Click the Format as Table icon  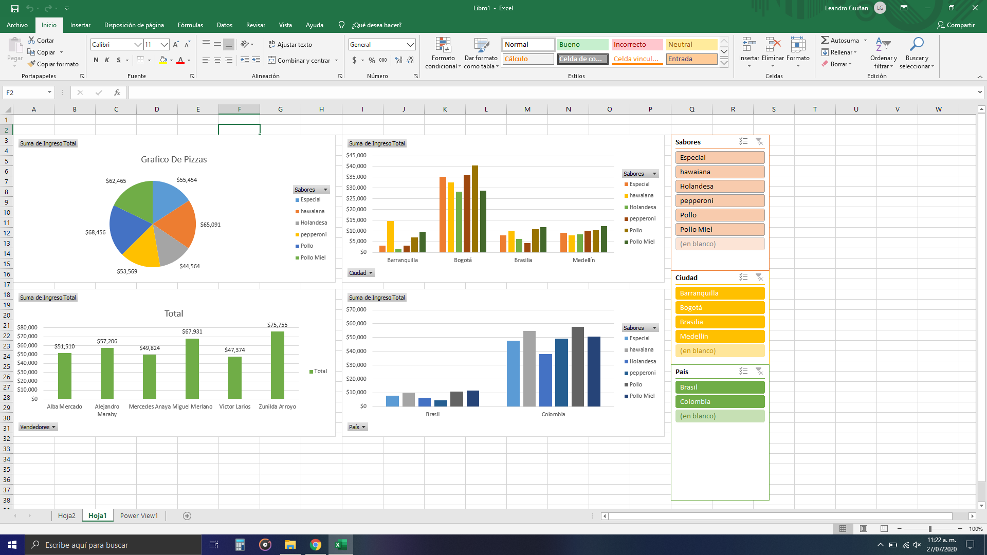click(x=481, y=45)
